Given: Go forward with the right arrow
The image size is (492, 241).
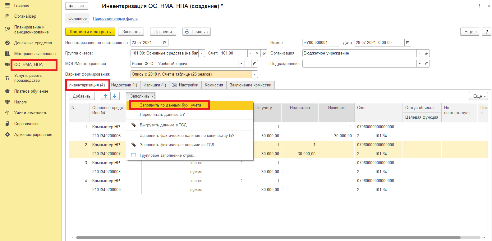Looking at the screenshot, I should (x=82, y=6).
